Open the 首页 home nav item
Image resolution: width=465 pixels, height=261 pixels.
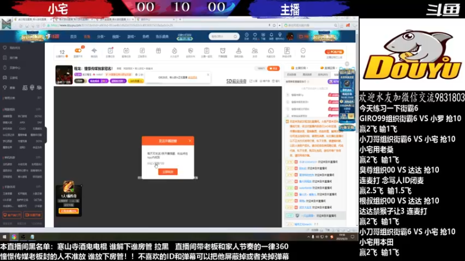[73, 37]
